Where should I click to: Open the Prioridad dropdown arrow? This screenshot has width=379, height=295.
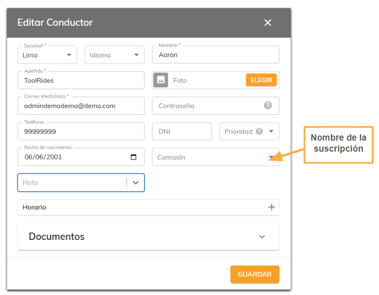[x=271, y=131]
